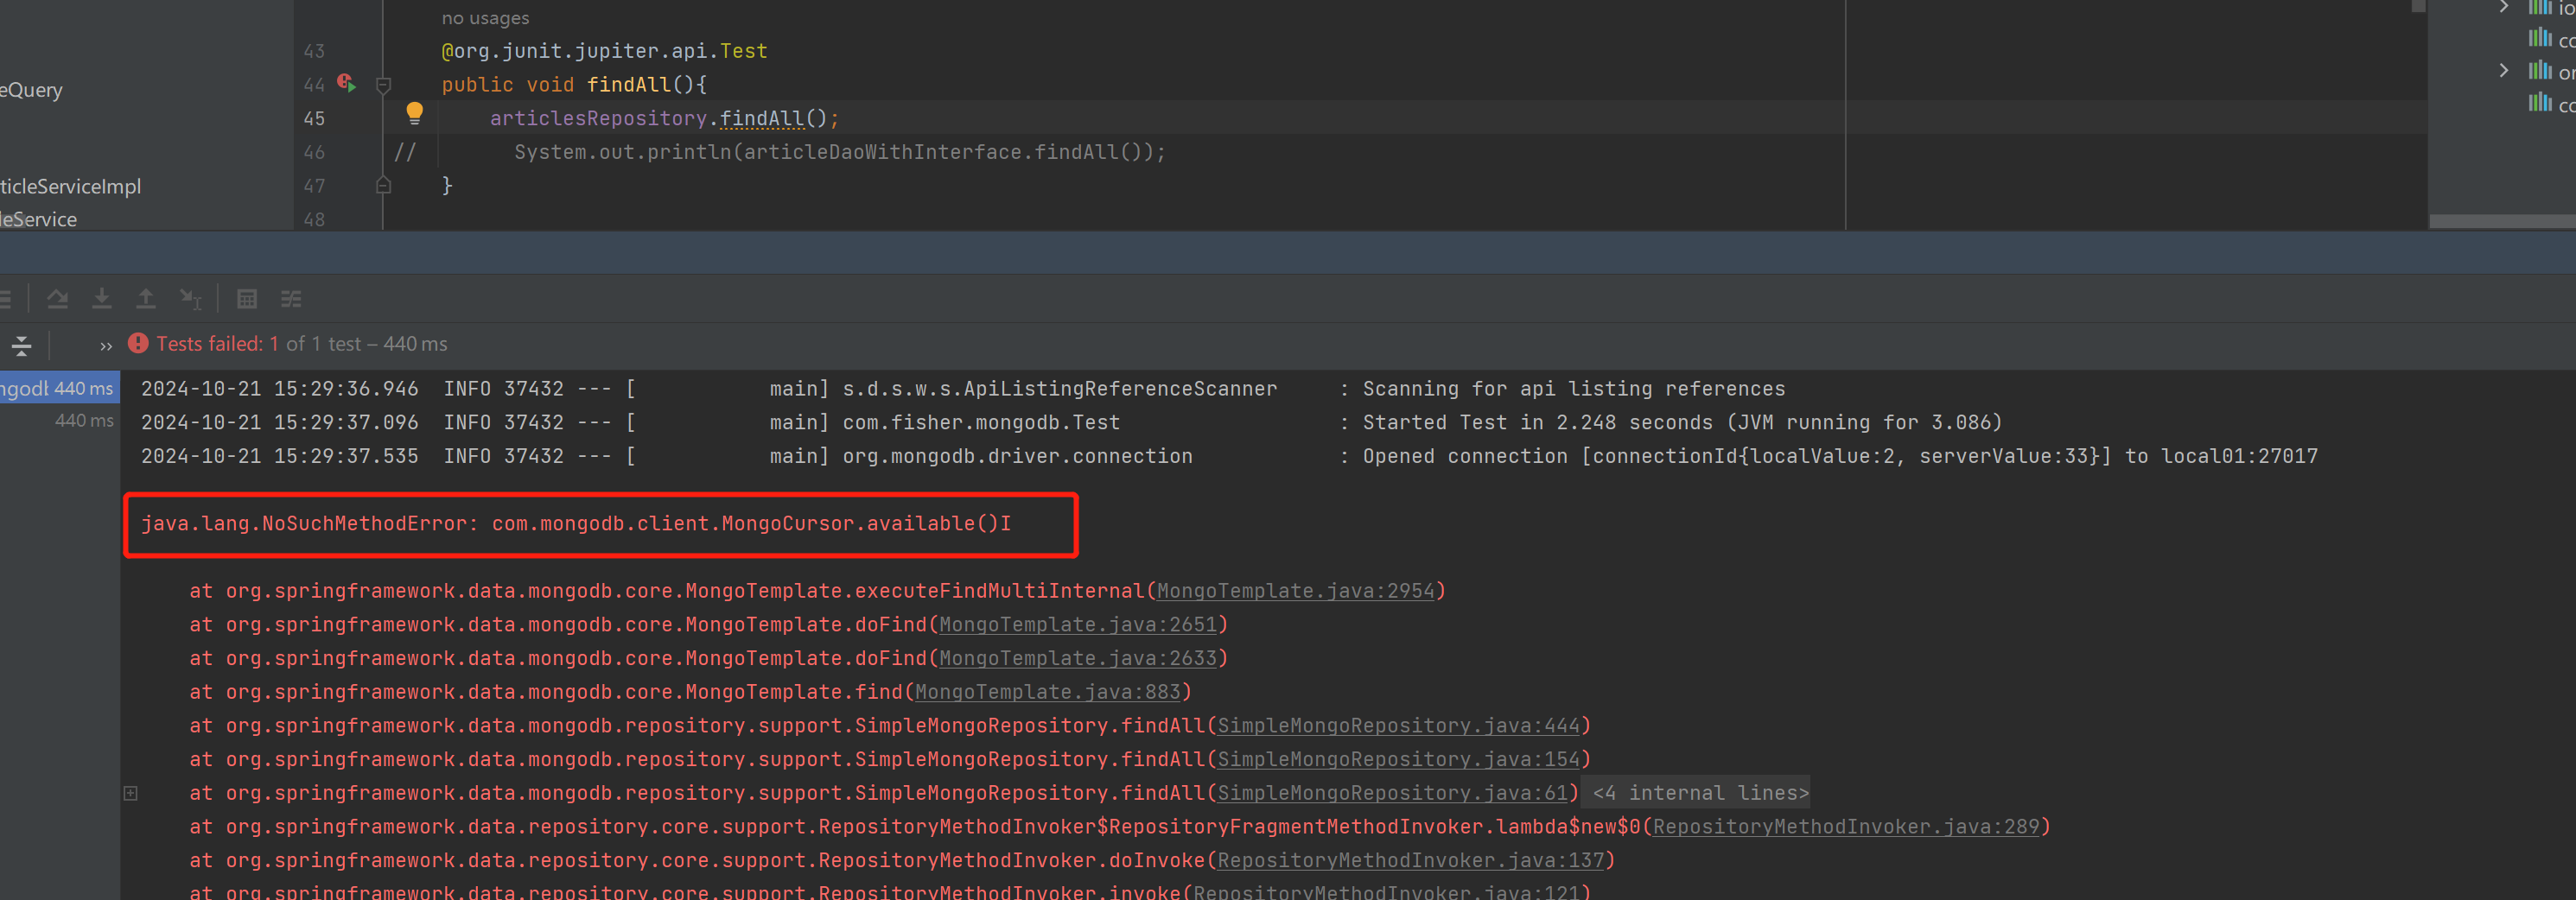This screenshot has height=900, width=2576.
Task: Click the Trace Current Stream Chain icon
Action: click(291, 298)
